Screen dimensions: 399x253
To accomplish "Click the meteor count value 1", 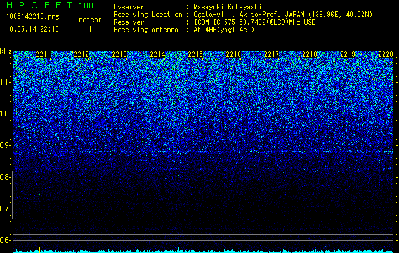I will click(x=90, y=29).
